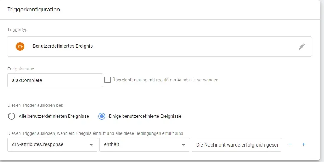The width and height of the screenshot is (324, 162).
Task: Remove the condition row with minus icon
Action: [289, 144]
